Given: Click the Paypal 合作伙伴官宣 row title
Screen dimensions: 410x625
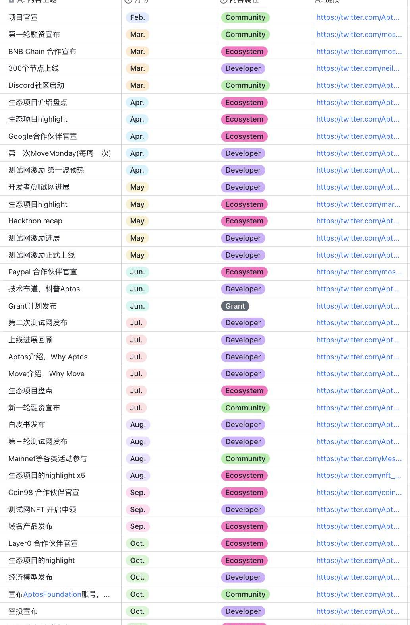Looking at the screenshot, I should point(43,272).
